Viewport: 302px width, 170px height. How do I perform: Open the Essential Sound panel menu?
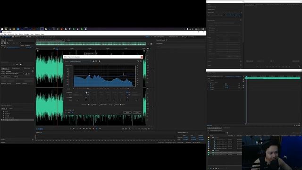(x=166, y=40)
